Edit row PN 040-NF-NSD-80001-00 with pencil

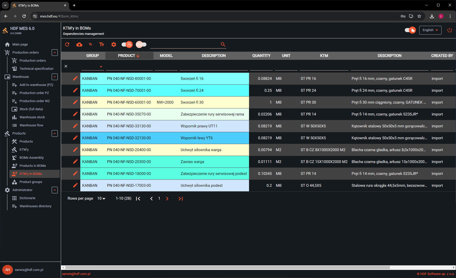point(75,78)
